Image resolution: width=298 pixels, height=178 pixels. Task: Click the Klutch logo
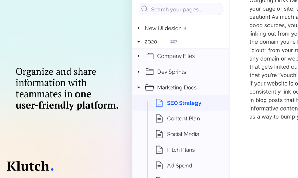point(31,166)
